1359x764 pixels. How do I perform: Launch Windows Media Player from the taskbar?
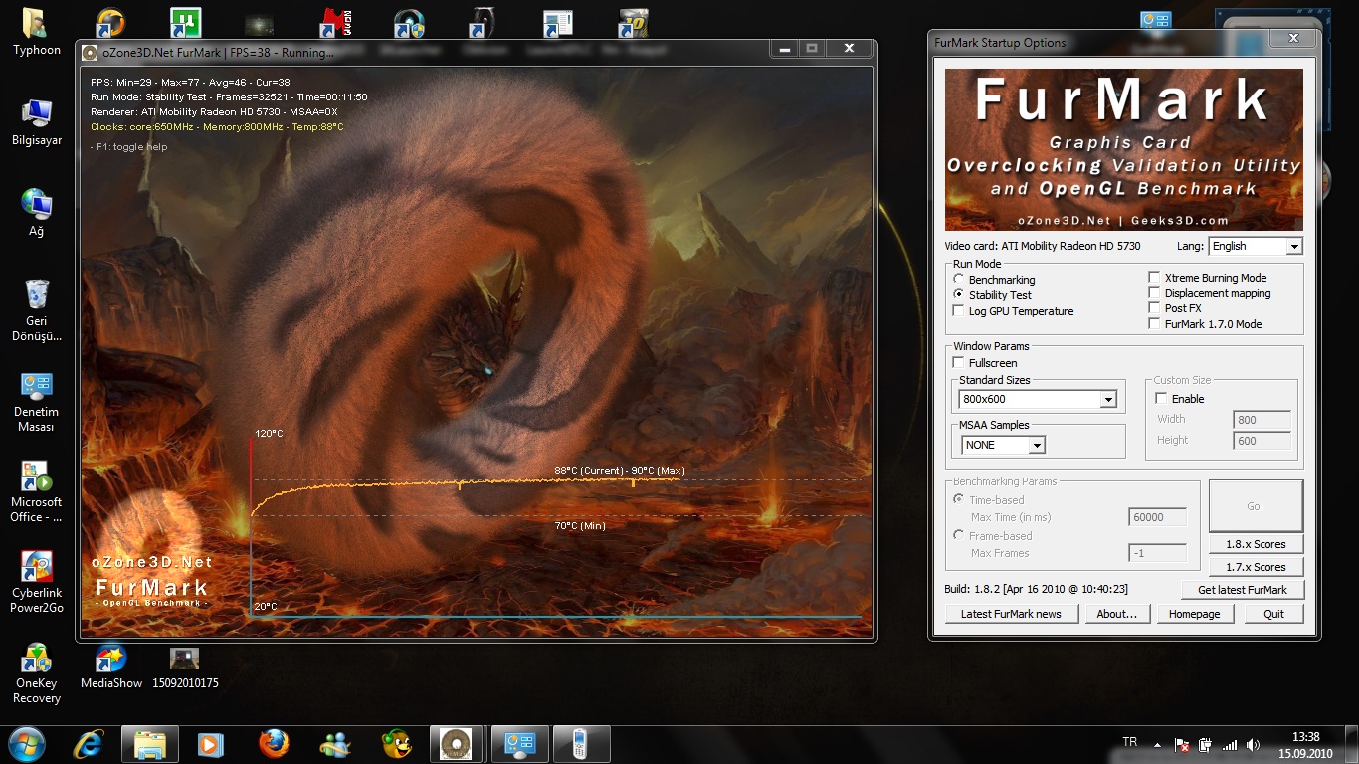(210, 744)
